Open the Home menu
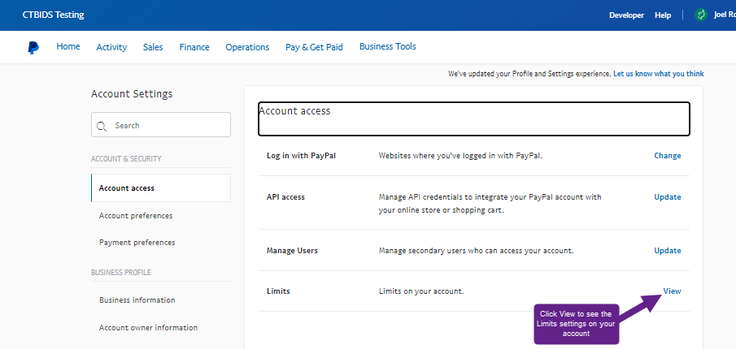The width and height of the screenshot is (736, 349). tap(68, 46)
